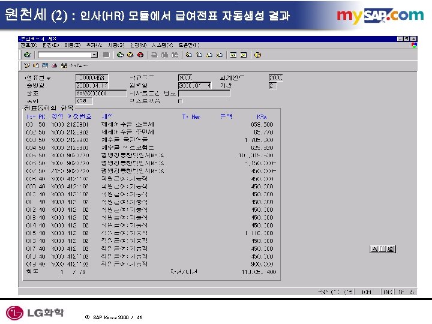This screenshot has width=432, height=324.
Task: Click the document number field ending 0453
Action: (x=91, y=78)
